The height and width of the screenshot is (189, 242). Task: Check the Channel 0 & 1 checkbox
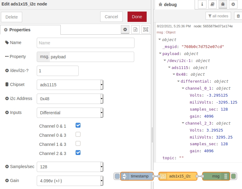click(78, 125)
